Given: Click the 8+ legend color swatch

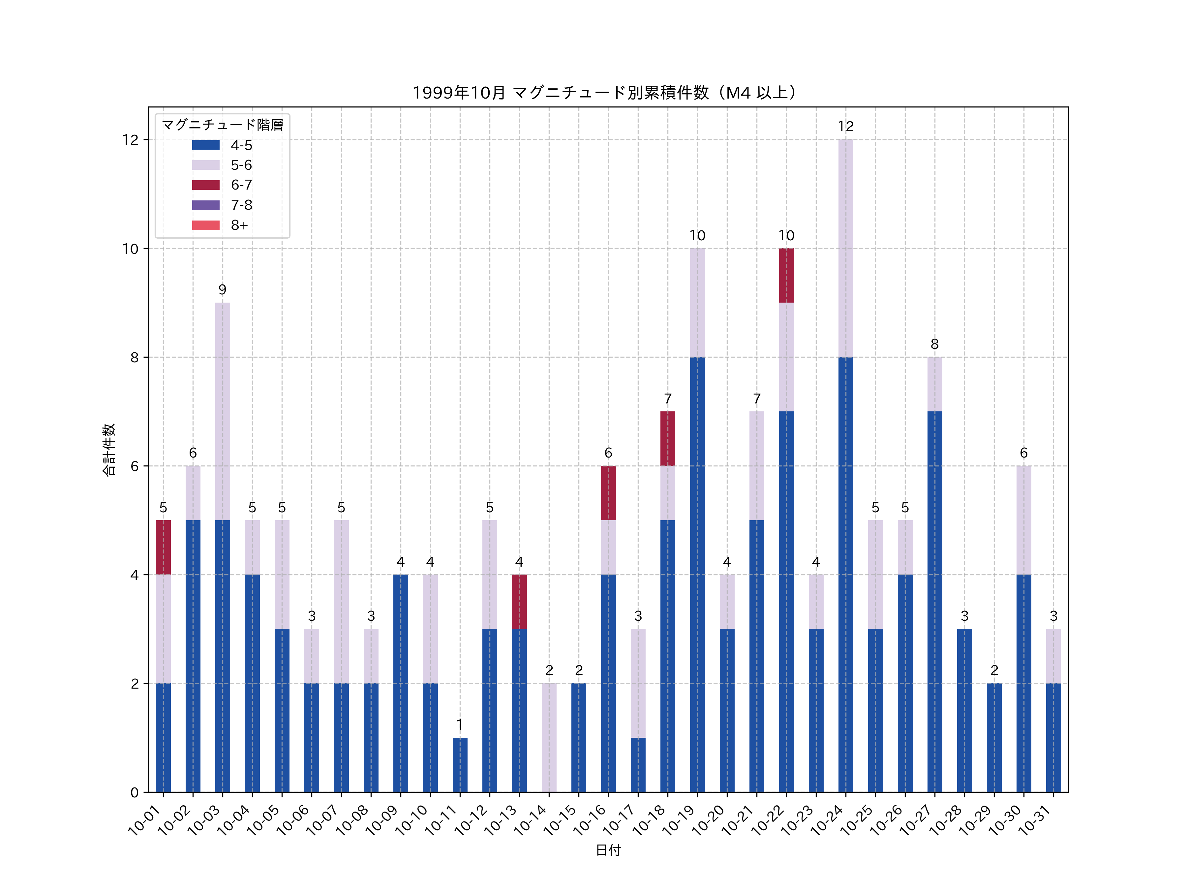Looking at the screenshot, I should 205,225.
